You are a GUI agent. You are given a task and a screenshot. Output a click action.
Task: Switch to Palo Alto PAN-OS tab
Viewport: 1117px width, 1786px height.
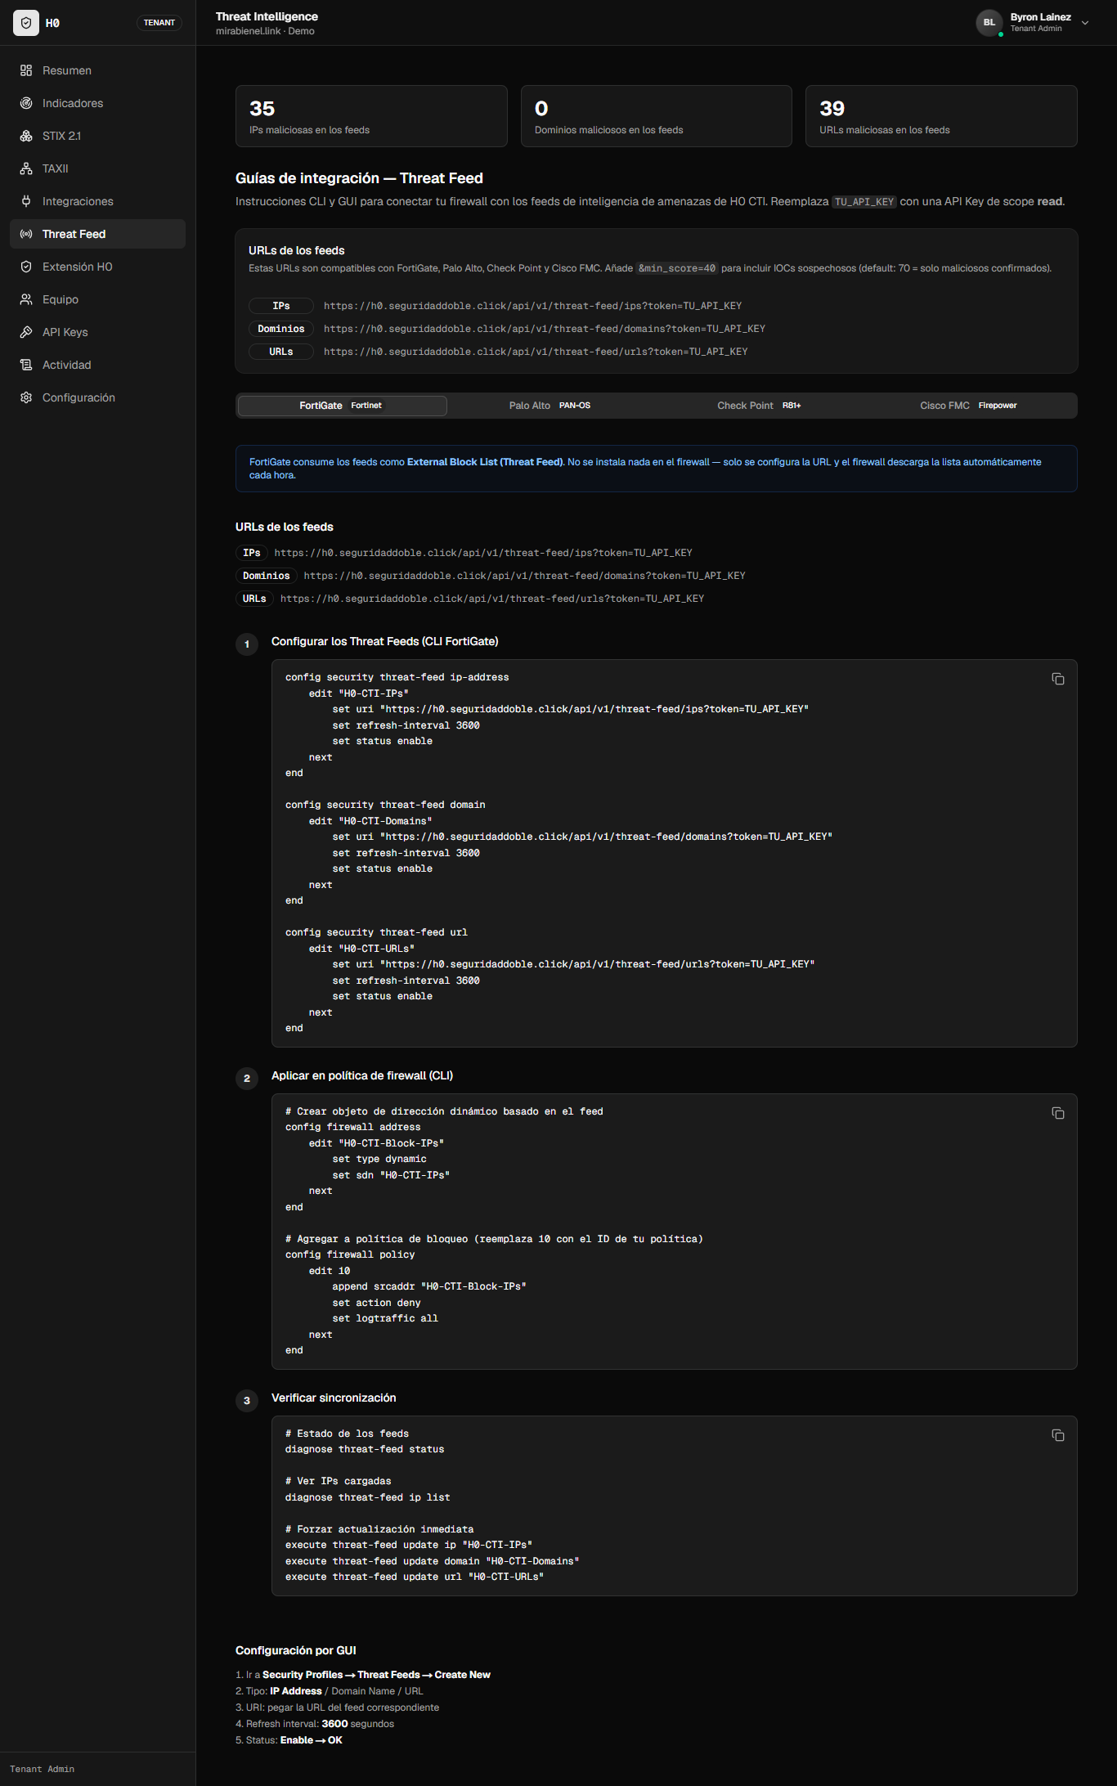[550, 406]
